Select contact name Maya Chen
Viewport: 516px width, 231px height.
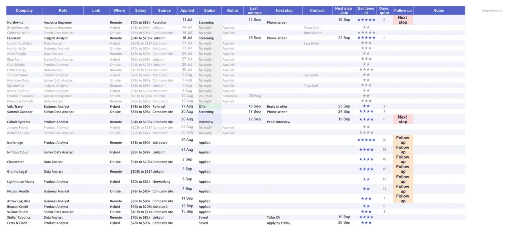point(312,28)
